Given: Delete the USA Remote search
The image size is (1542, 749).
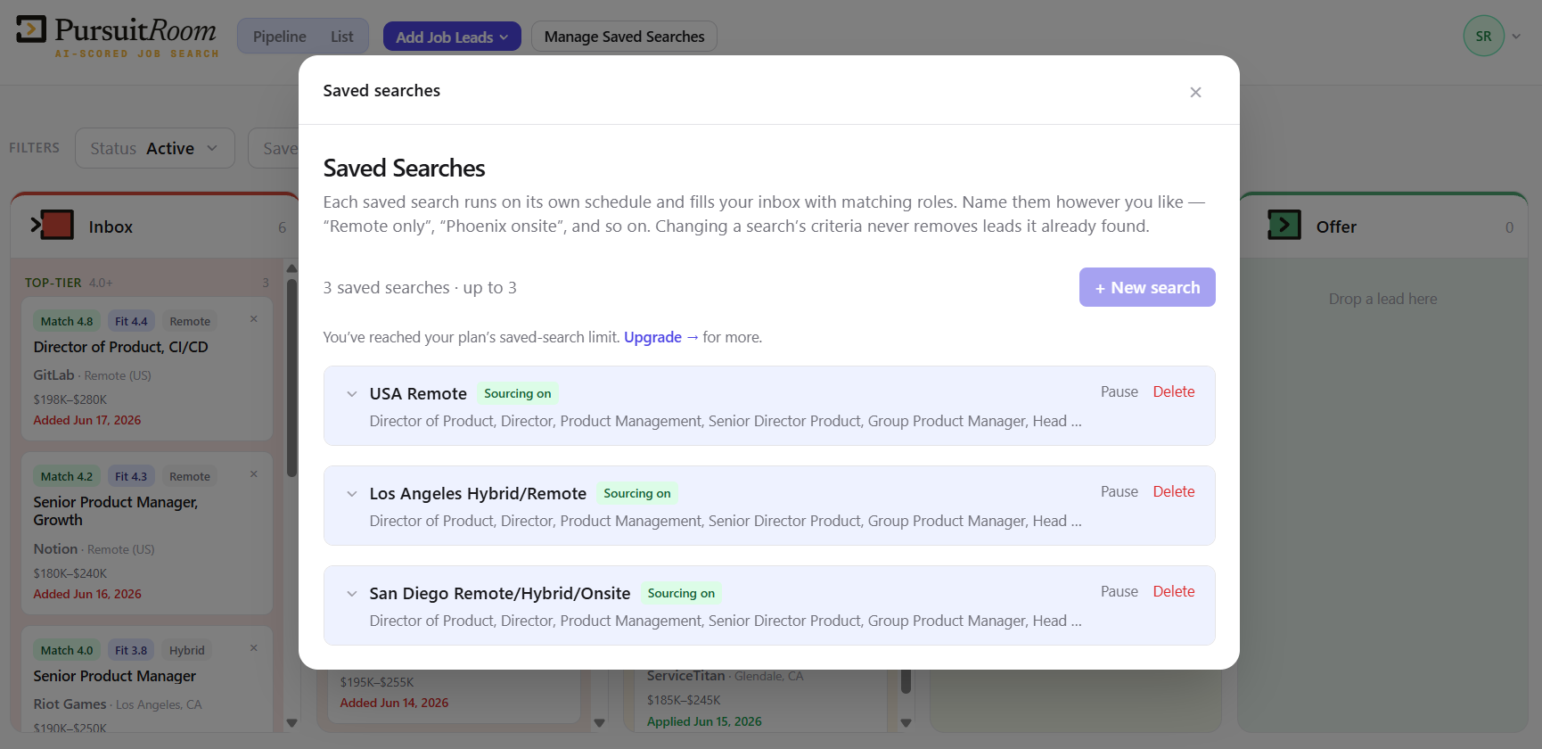Looking at the screenshot, I should pyautogui.click(x=1174, y=391).
